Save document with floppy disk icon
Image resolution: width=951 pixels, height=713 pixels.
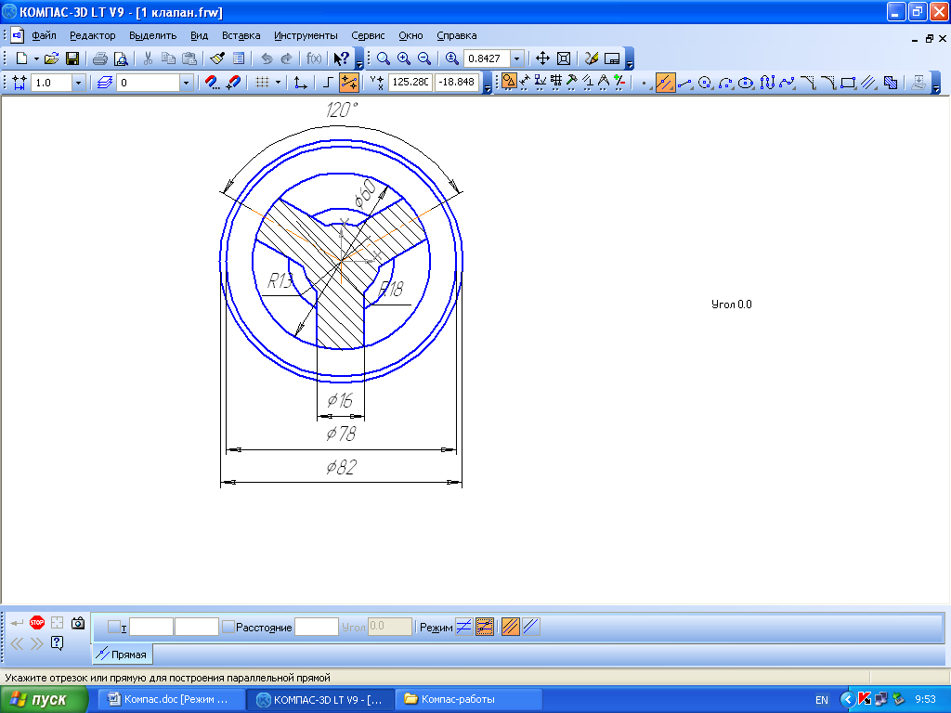click(x=72, y=58)
